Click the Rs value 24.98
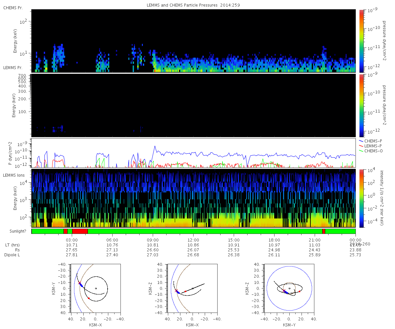This screenshot has width=395, height=329. tap(275, 250)
